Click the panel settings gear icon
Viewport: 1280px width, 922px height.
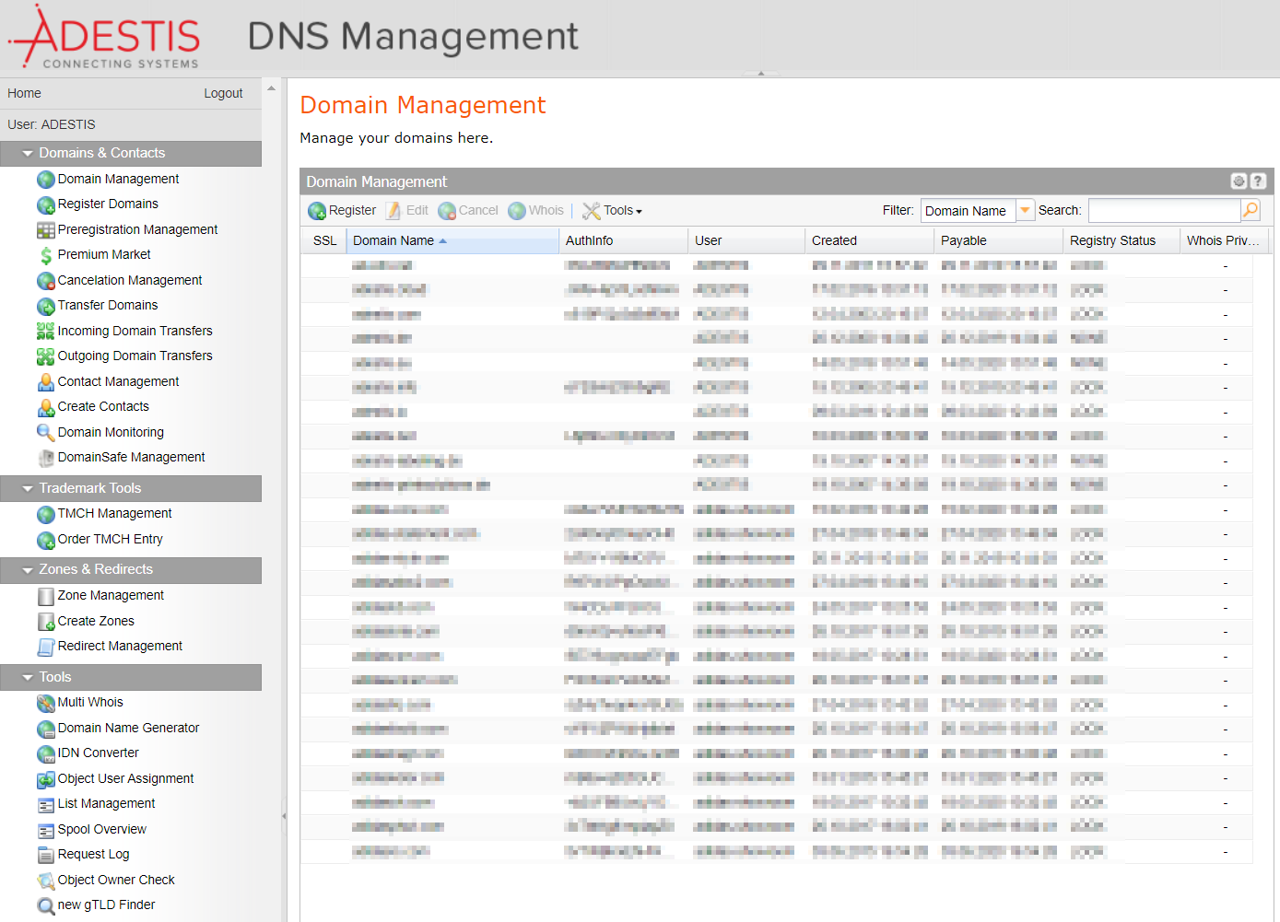point(1239,181)
